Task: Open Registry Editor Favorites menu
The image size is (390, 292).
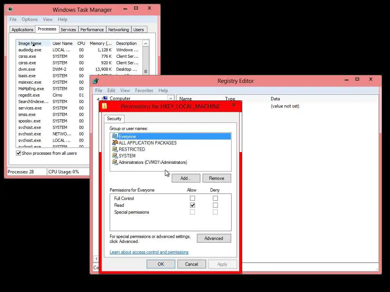Action: click(x=144, y=90)
